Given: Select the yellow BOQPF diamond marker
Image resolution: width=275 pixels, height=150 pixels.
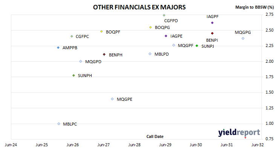Looking at the screenshot, I should pyautogui.click(x=102, y=32).
